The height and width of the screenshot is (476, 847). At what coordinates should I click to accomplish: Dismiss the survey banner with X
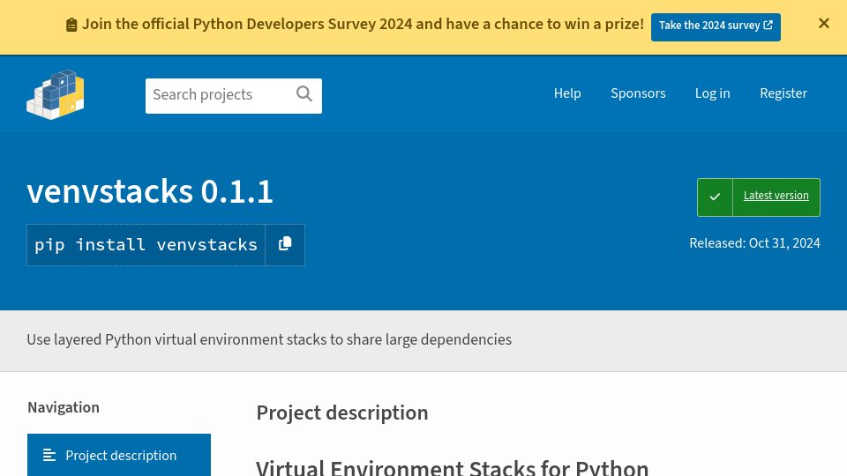pyautogui.click(x=824, y=23)
